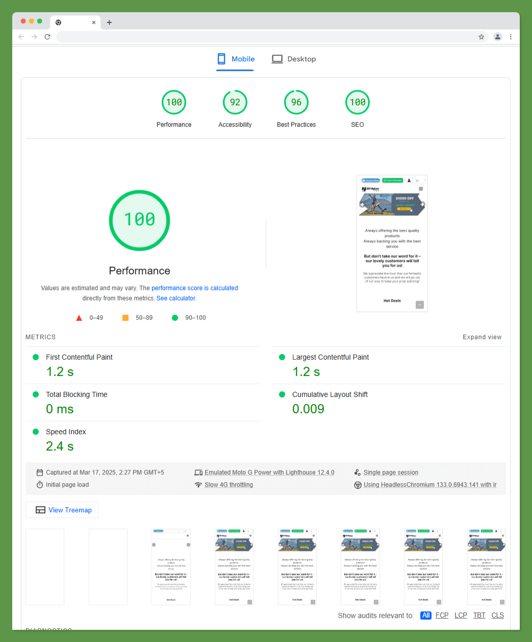Click the 'Using HeadlessChromium' text

430,485
